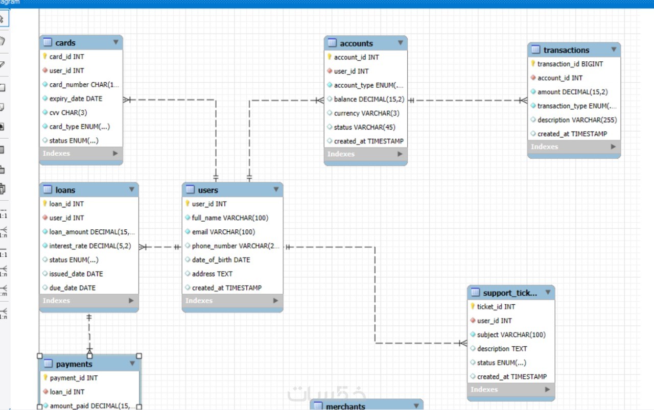Collapse the cards table with its header arrow
654x410 pixels.
pyautogui.click(x=116, y=42)
